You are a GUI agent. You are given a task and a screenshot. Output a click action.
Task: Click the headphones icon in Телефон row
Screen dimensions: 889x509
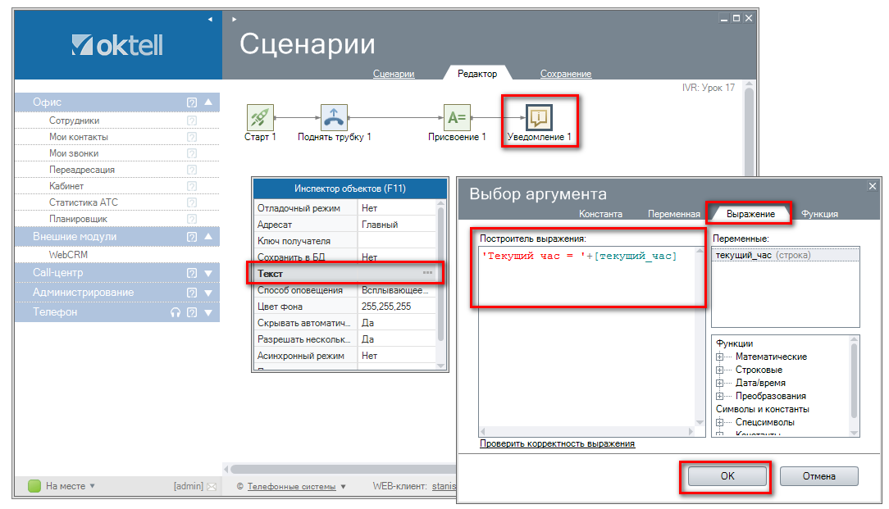click(x=175, y=312)
